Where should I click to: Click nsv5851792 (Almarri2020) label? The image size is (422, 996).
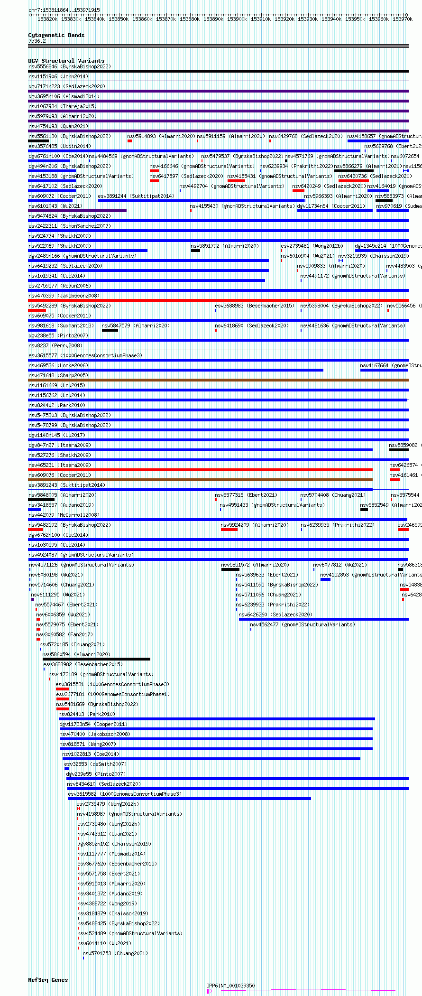(225, 246)
